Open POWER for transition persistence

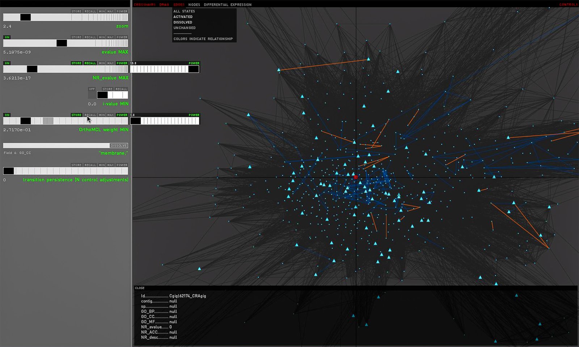[122, 165]
